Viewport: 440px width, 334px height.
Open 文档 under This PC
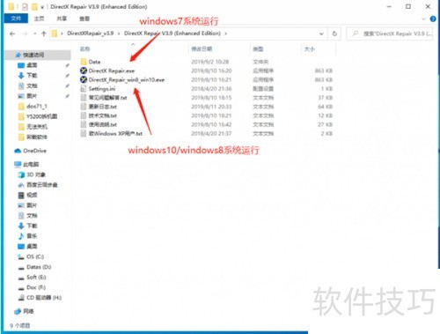point(32,216)
